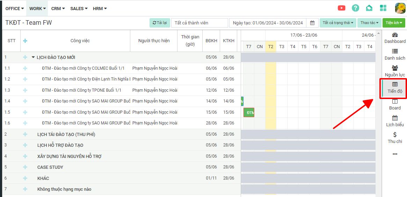Click the Tải lại reload button
Image resolution: width=407 pixels, height=197 pixels.
(x=160, y=23)
